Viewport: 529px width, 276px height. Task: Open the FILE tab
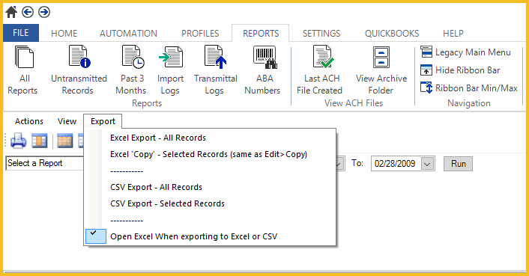coord(21,33)
